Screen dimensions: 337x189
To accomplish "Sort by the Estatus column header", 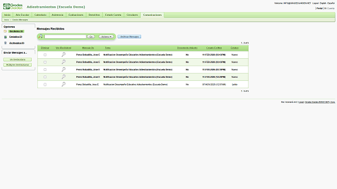I will [234, 48].
